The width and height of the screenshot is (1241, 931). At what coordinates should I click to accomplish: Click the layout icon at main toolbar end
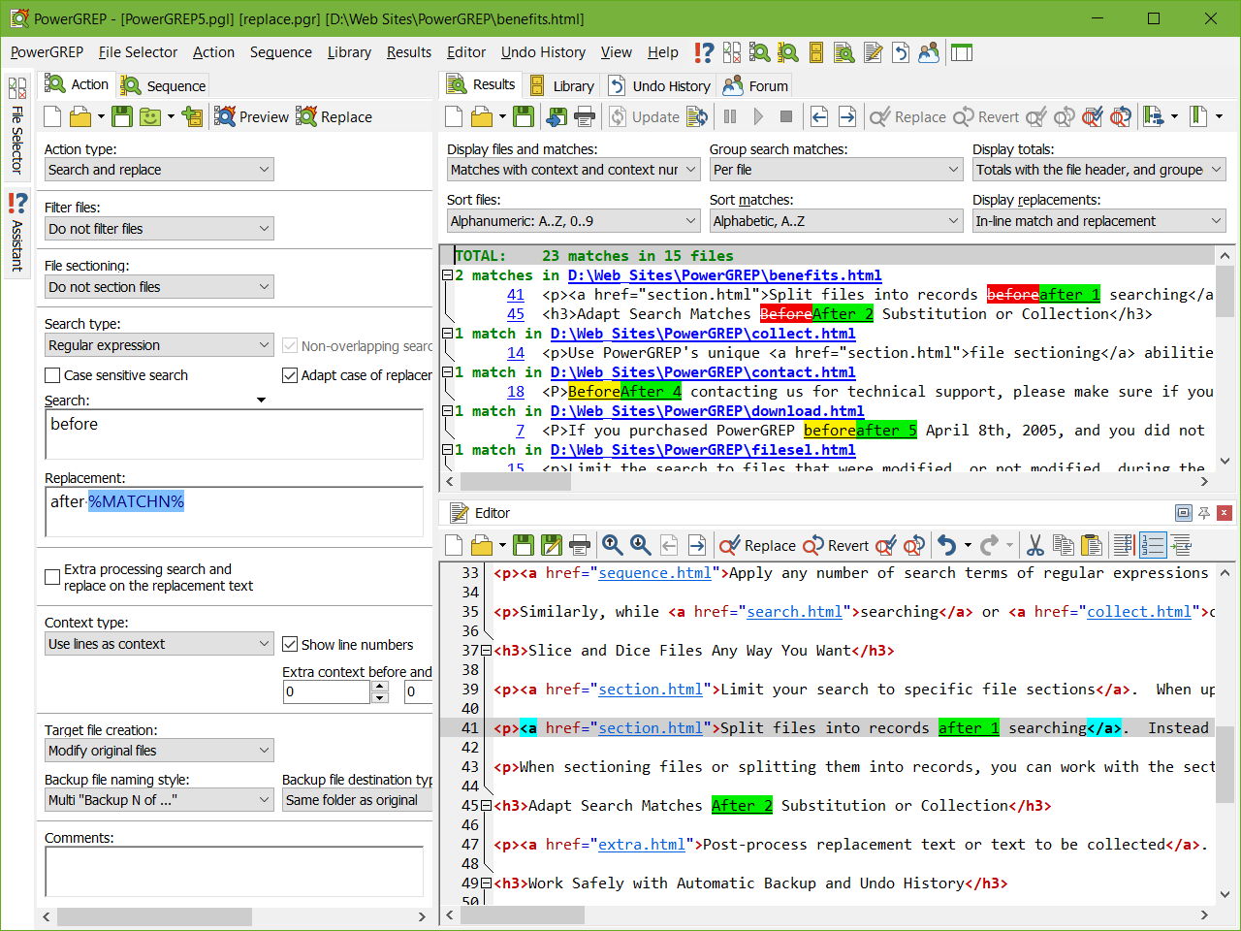tap(962, 52)
